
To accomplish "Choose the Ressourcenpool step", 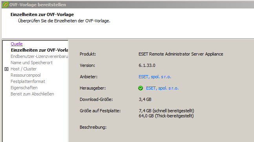I will click(x=26, y=75).
